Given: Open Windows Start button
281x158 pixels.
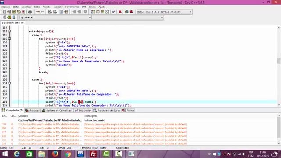Looking at the screenshot, I should tap(5, 154).
